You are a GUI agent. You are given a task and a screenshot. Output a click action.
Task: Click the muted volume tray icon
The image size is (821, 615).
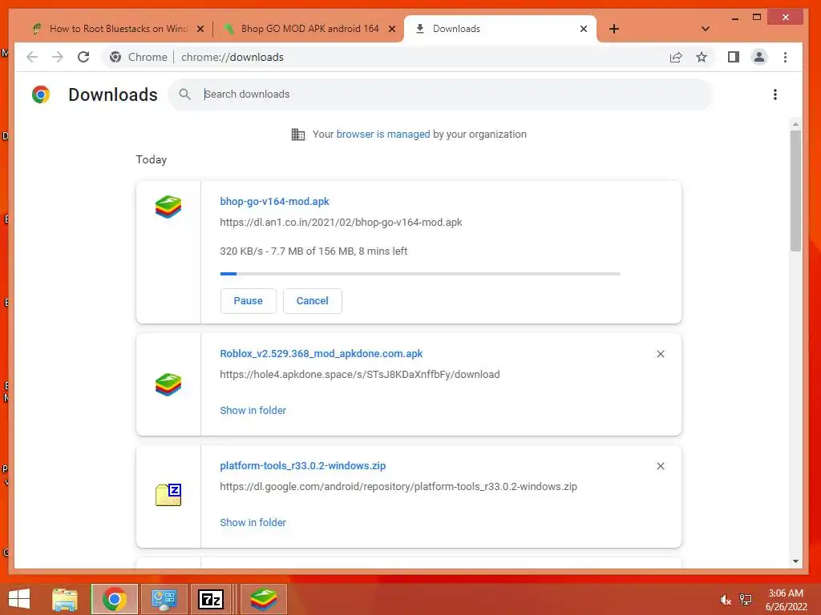pos(725,600)
